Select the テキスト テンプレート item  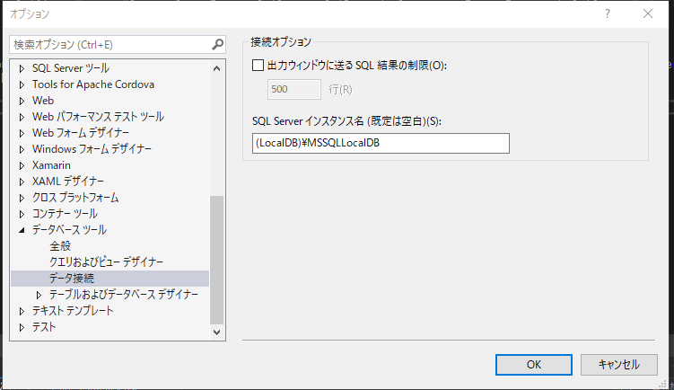[73, 310]
